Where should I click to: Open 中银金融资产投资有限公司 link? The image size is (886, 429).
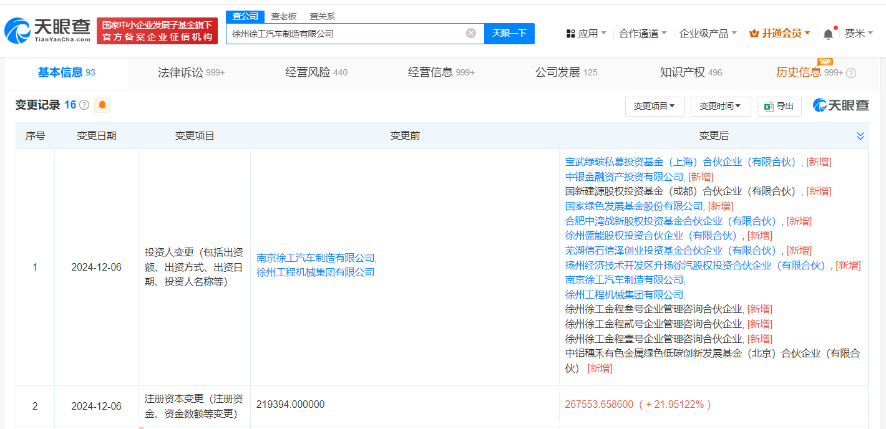coord(624,176)
